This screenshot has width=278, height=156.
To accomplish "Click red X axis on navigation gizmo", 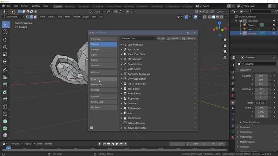I will point(225,29).
